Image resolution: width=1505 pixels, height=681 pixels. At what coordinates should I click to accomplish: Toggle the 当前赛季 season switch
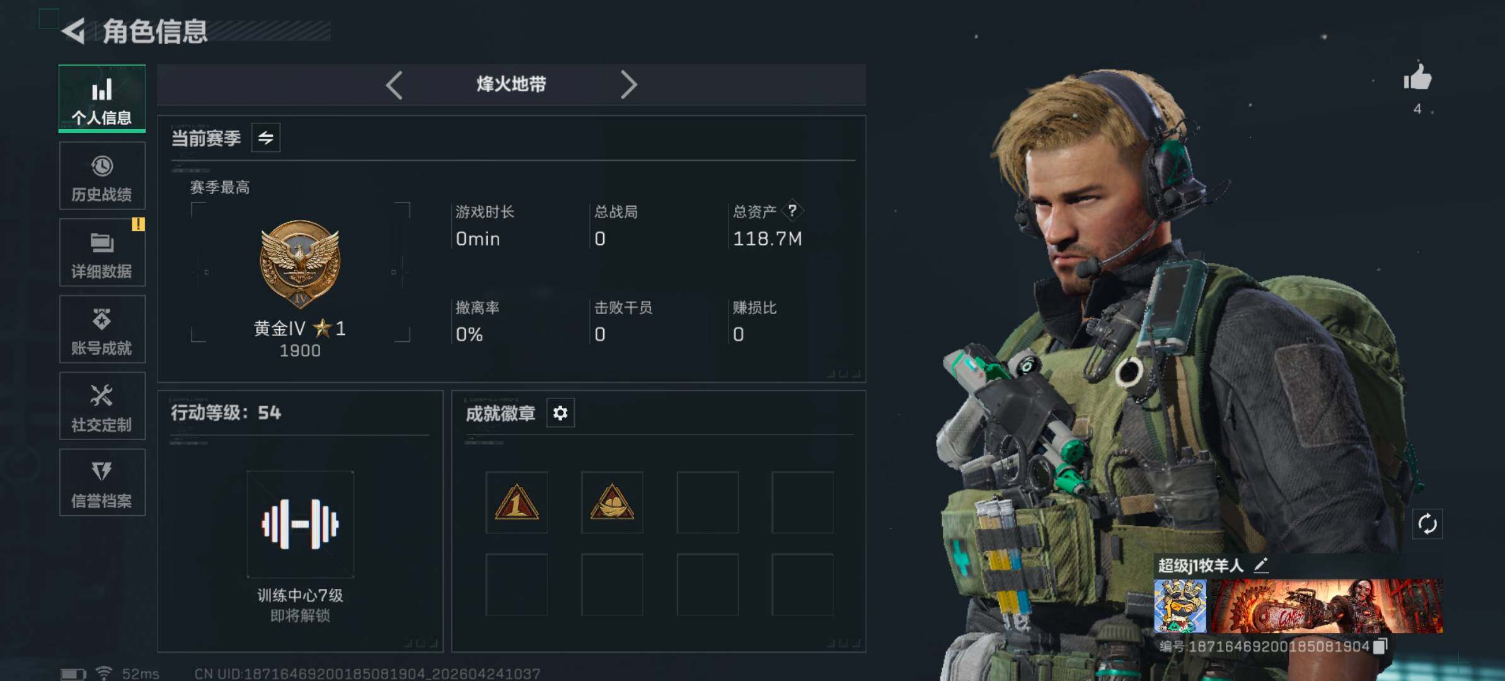click(x=266, y=137)
